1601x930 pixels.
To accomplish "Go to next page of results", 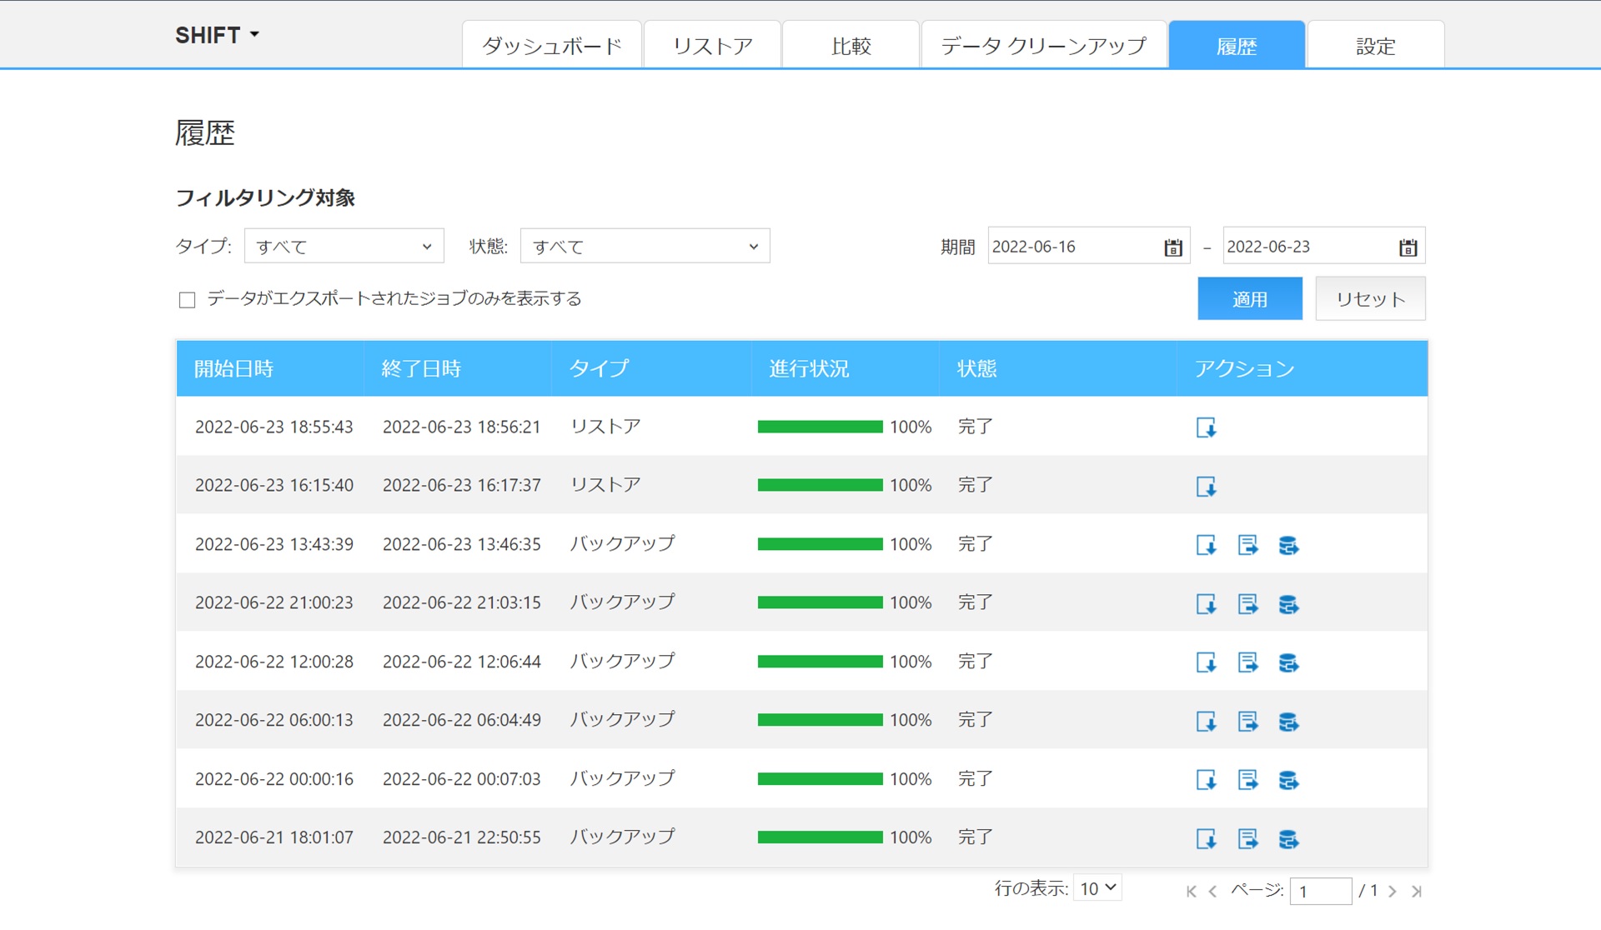I will [x=1392, y=892].
